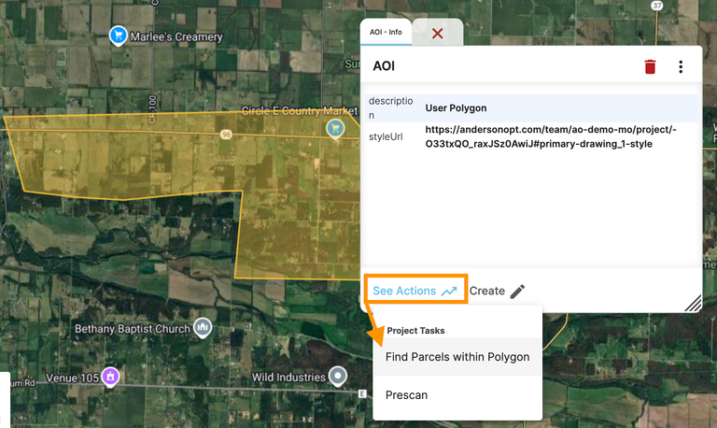Click the Wild Industries location pin
Image resolution: width=717 pixels, height=428 pixels.
click(x=338, y=377)
